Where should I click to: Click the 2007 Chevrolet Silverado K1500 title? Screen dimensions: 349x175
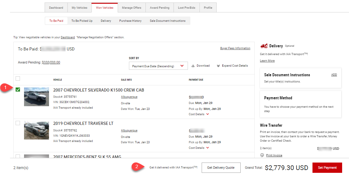tap(99, 90)
